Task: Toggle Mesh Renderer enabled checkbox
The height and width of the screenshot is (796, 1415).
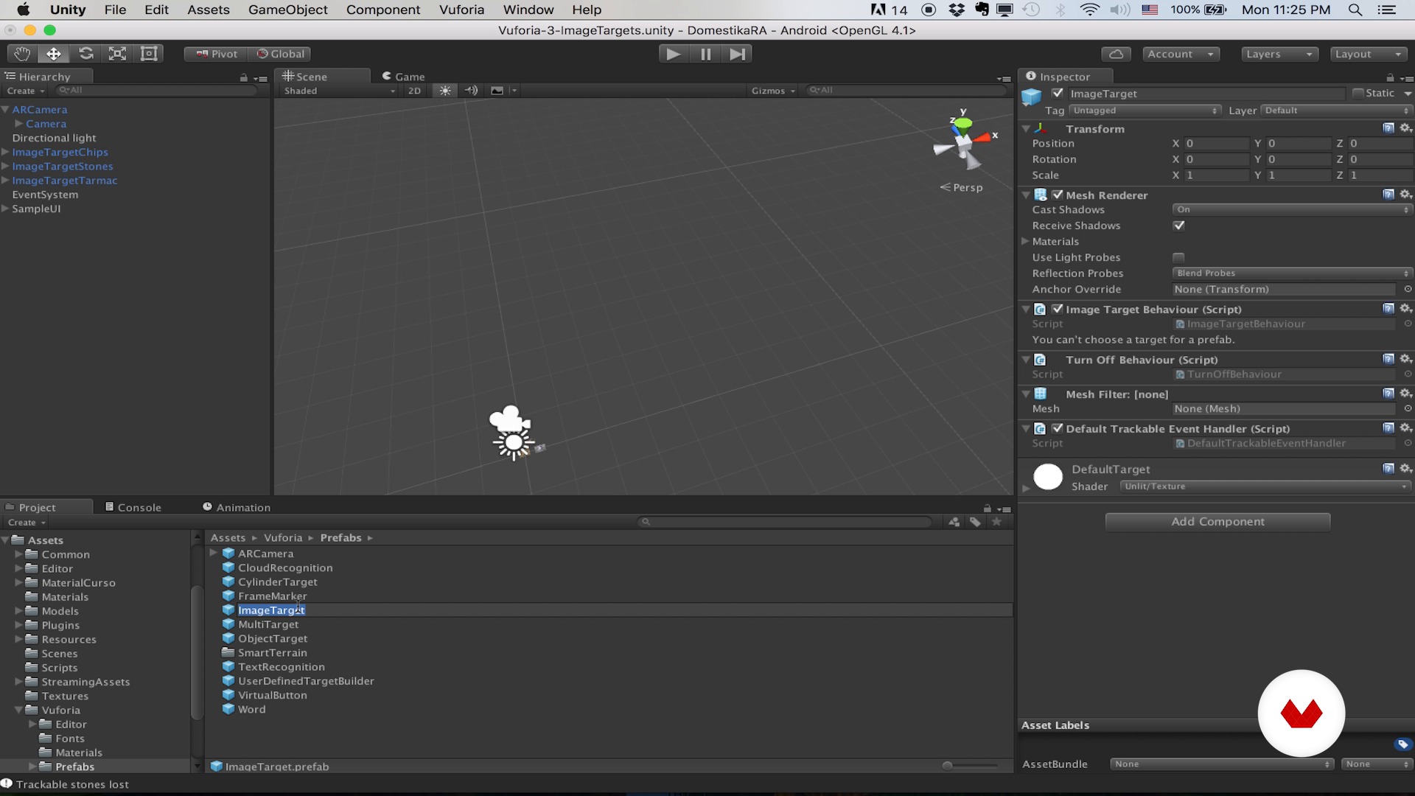Action: tap(1058, 195)
